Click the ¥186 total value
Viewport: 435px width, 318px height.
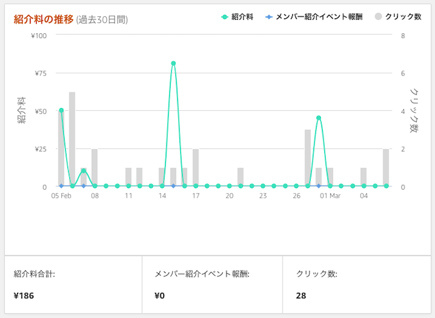pyautogui.click(x=24, y=296)
